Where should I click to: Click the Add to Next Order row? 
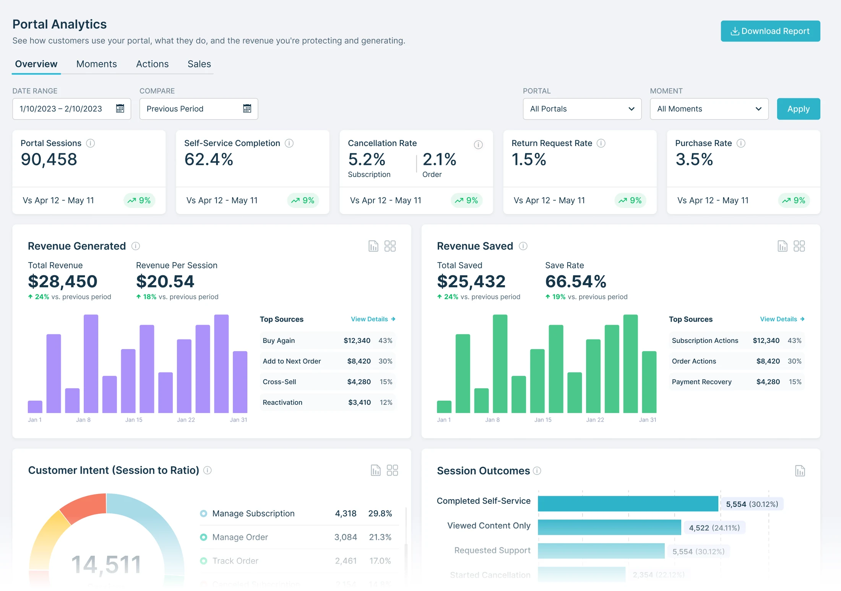coord(328,361)
